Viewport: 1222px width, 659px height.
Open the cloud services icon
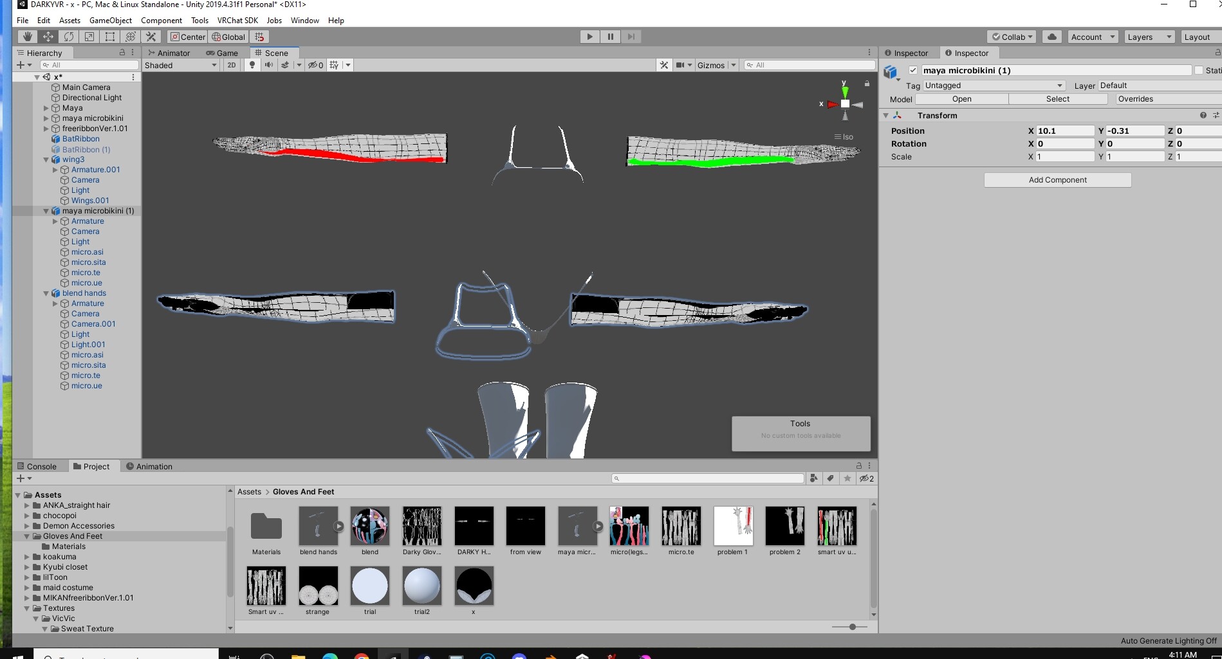click(x=1051, y=37)
